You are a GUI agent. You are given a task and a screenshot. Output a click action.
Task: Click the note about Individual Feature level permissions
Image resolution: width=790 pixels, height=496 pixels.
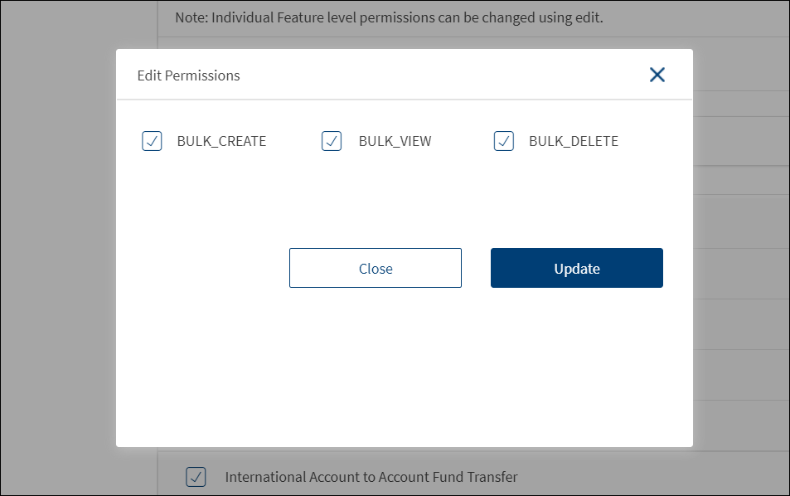point(388,17)
